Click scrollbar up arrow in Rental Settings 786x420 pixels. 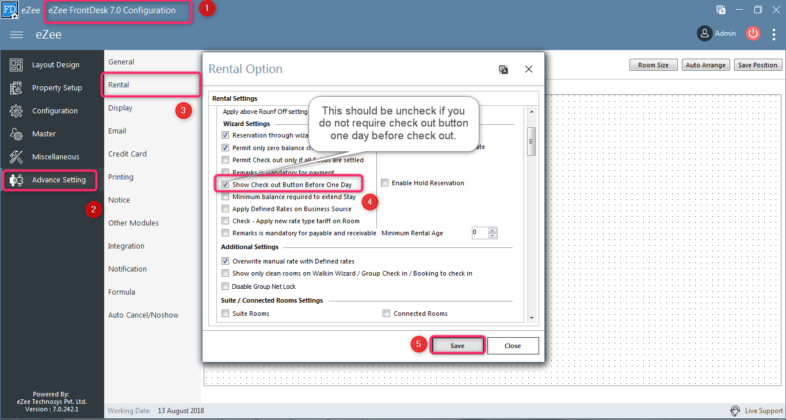532,112
